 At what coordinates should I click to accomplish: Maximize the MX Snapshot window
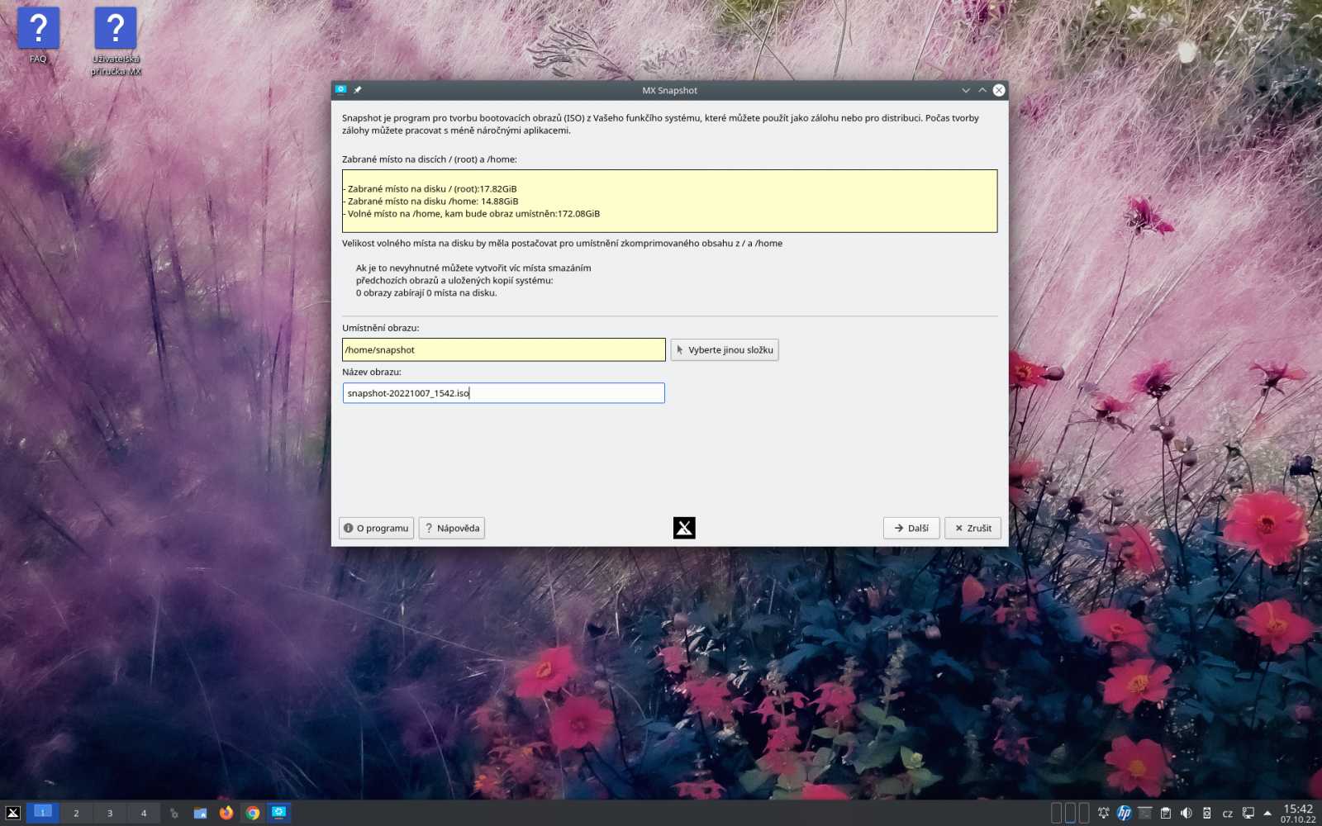pyautogui.click(x=982, y=90)
